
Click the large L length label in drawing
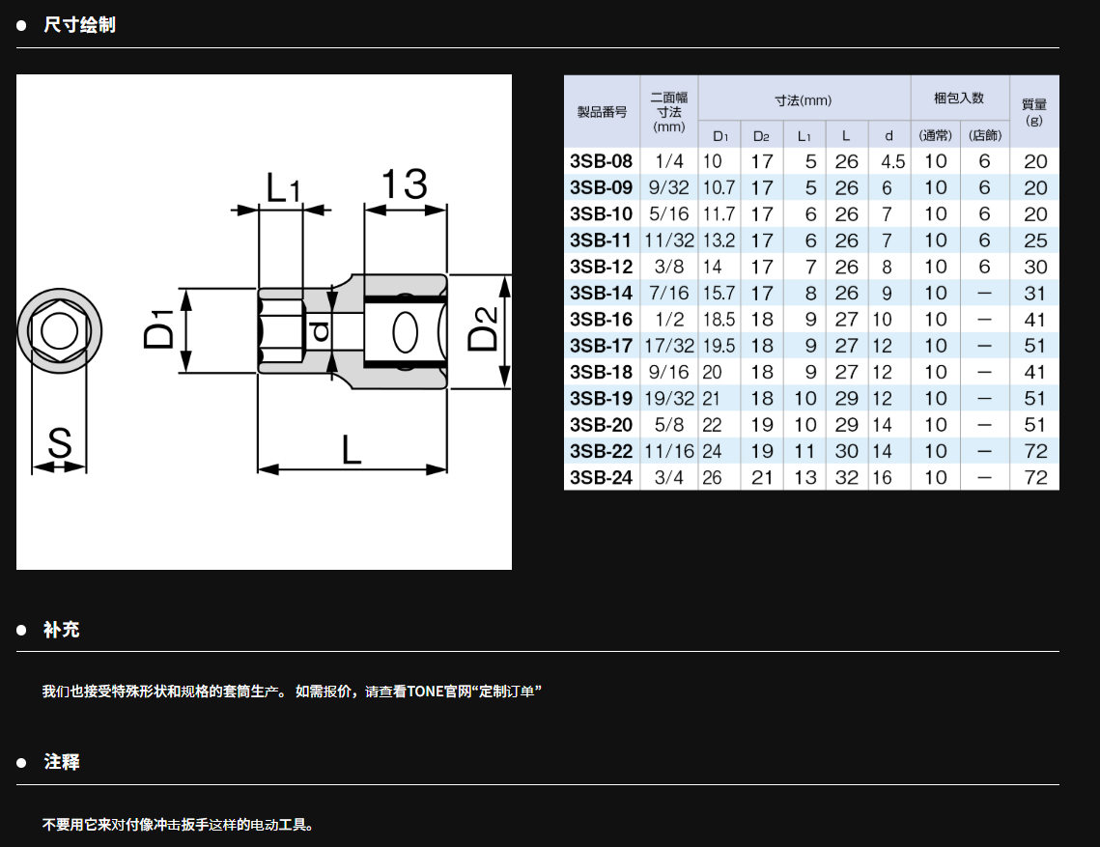(352, 448)
